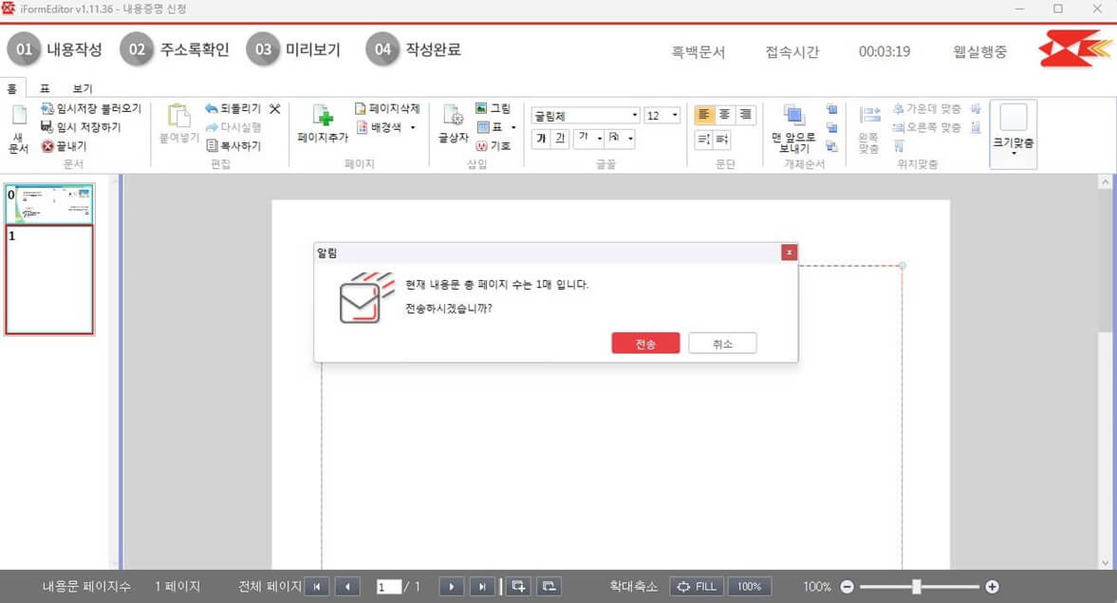Click the zoom slider handle
Screen dimensions: 1117x603
pos(916,587)
